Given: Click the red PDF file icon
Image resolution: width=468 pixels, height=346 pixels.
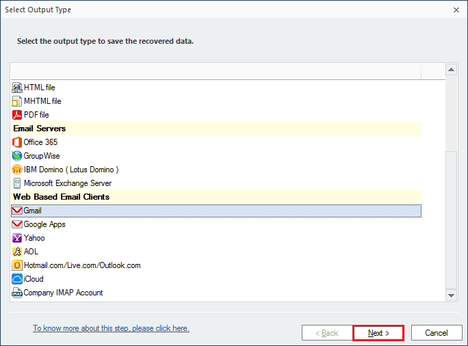Looking at the screenshot, I should (17, 115).
